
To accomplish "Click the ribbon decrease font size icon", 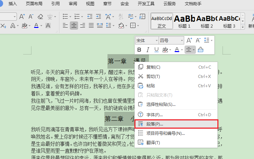I will [31, 17].
